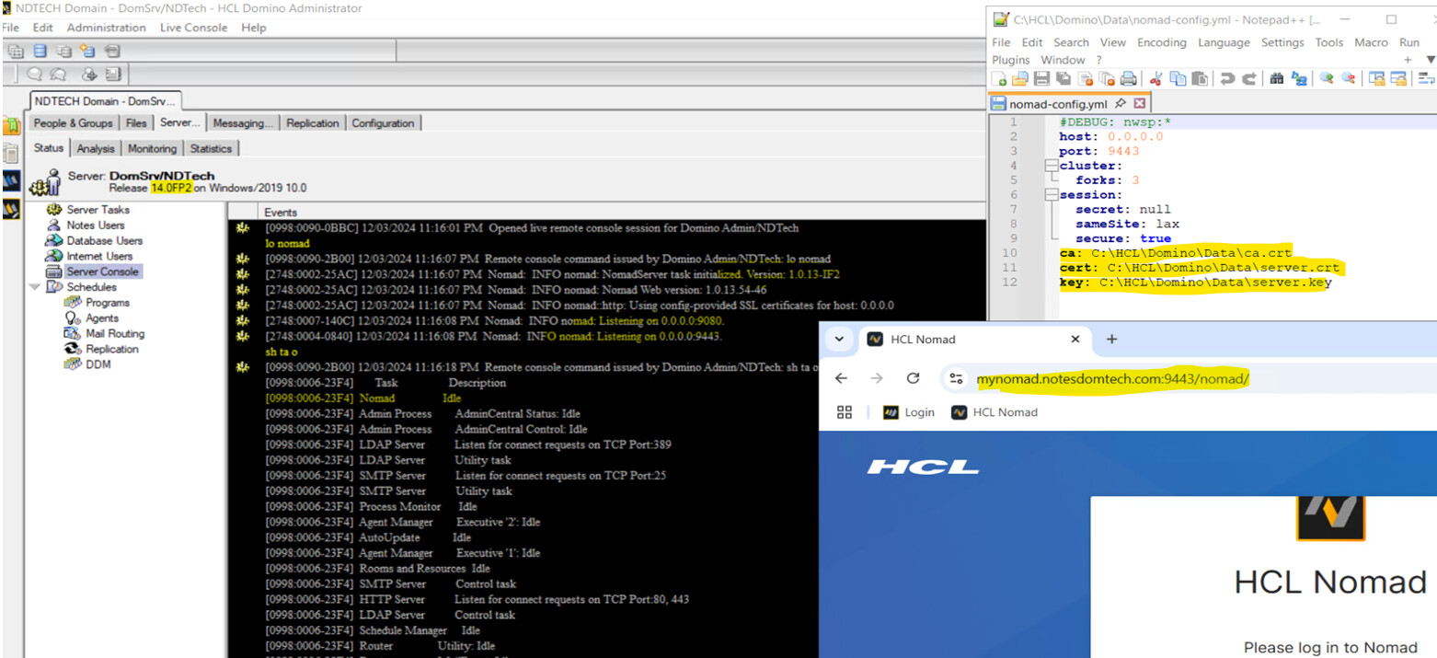This screenshot has width=1437, height=658.
Task: Open Live Console menu in Domino Administrator
Action: coord(193,28)
